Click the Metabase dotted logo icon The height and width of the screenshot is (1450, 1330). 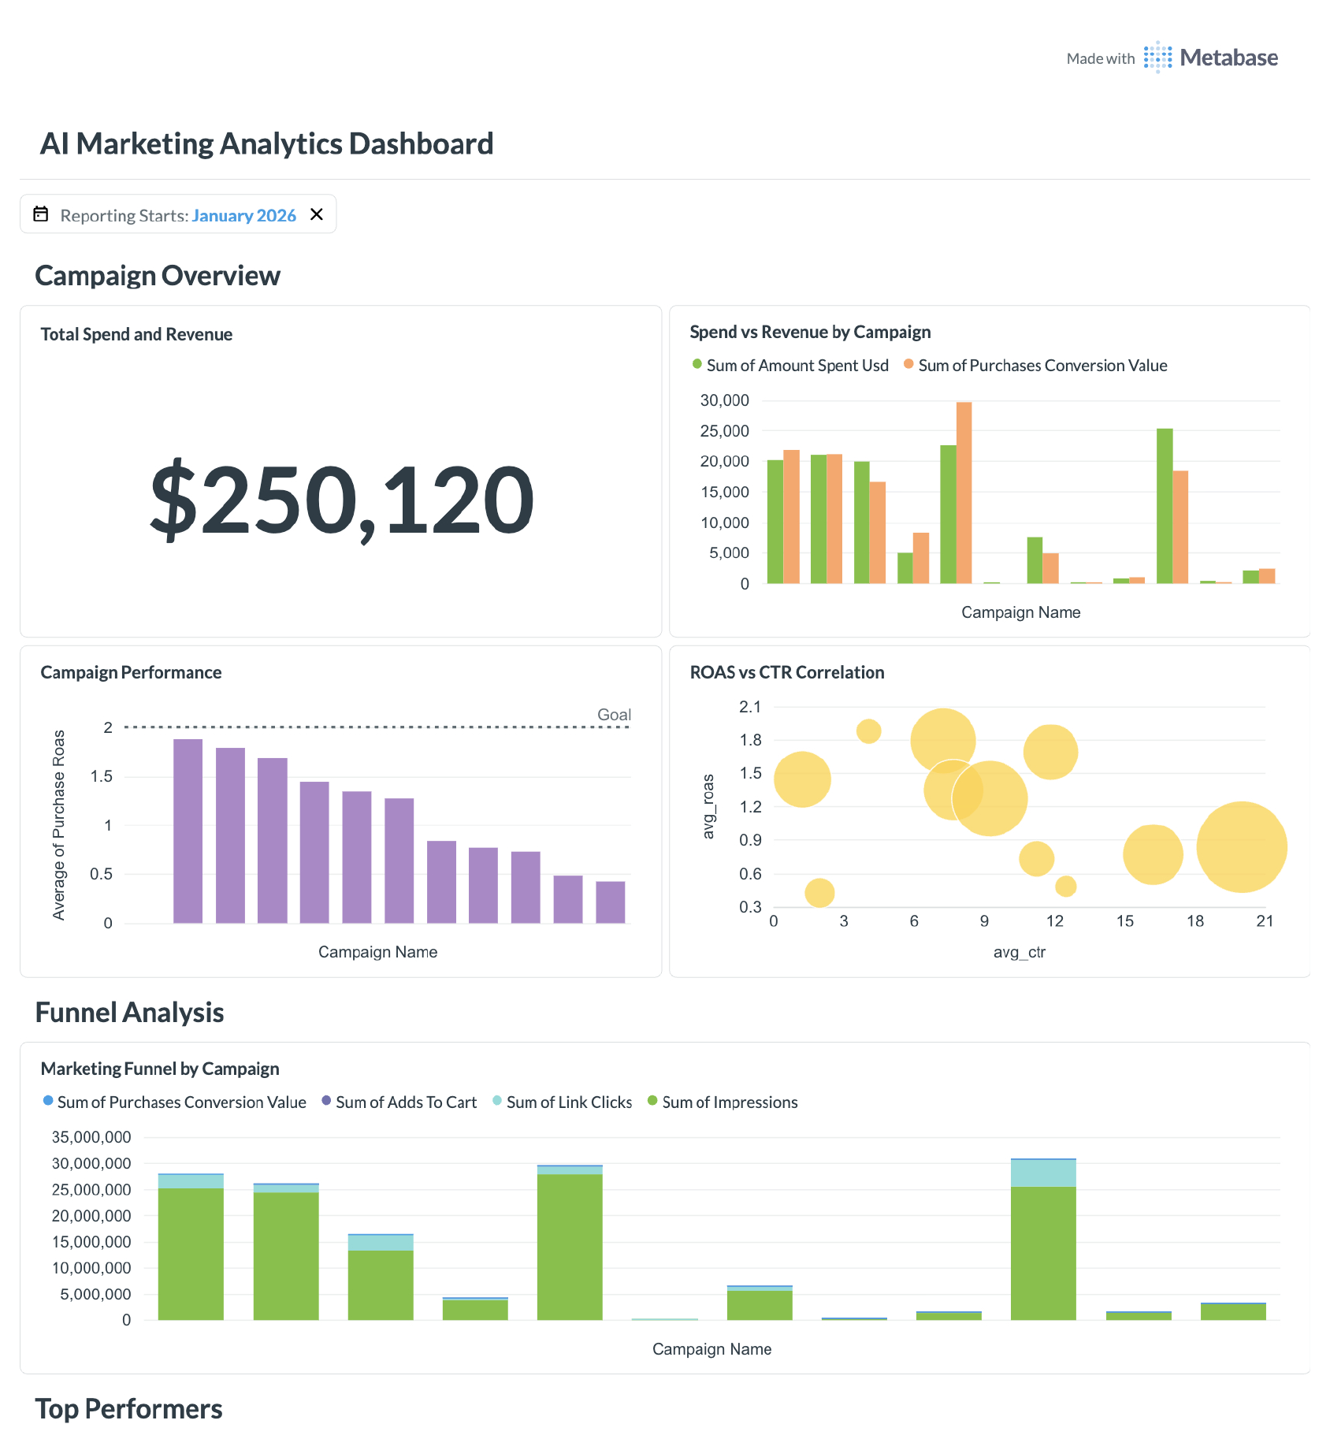(x=1157, y=58)
